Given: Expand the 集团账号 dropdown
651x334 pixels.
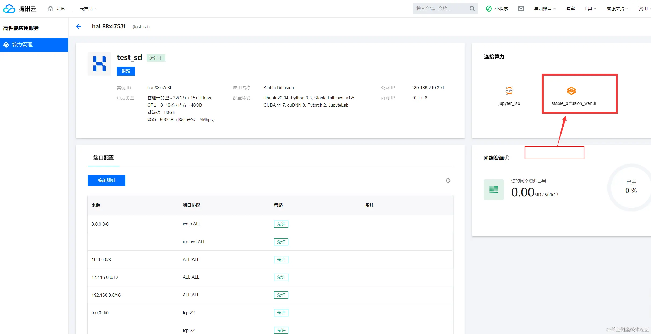Looking at the screenshot, I should [545, 9].
